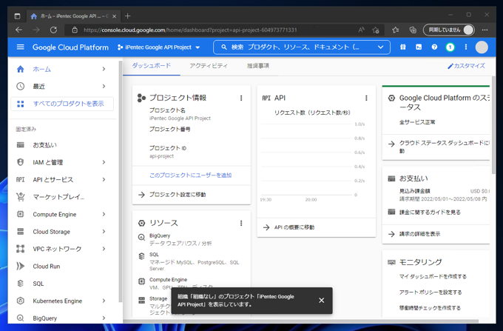Click the Kubernetes Engine icon
Image resolution: width=503 pixels, height=331 pixels.
click(x=20, y=301)
